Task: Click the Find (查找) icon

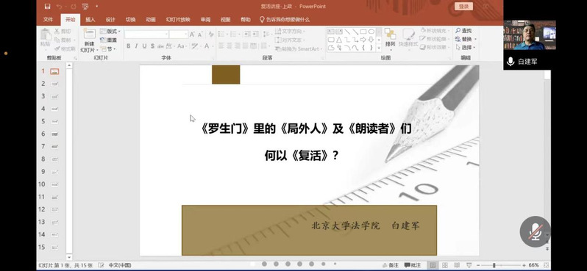Action: [463, 31]
